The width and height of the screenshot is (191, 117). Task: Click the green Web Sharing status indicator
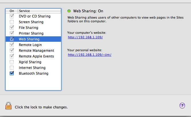tap(69, 11)
